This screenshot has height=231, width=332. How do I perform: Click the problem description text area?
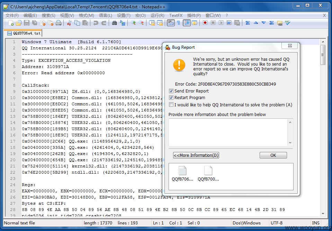coord(228,132)
